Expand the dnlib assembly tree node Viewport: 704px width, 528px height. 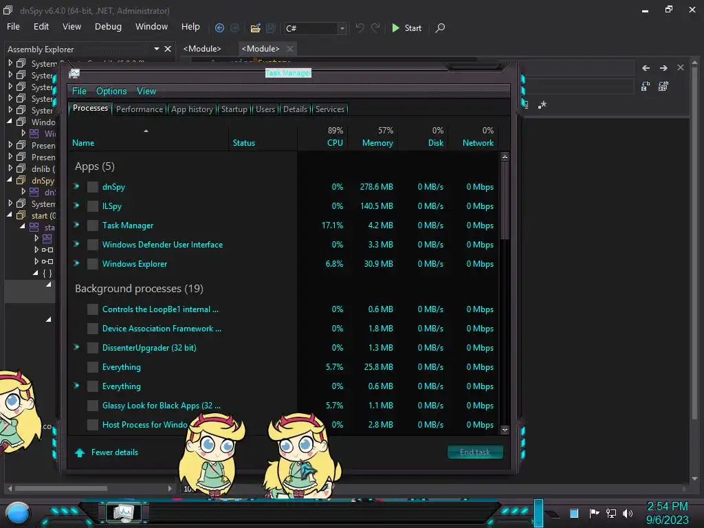coord(10,168)
